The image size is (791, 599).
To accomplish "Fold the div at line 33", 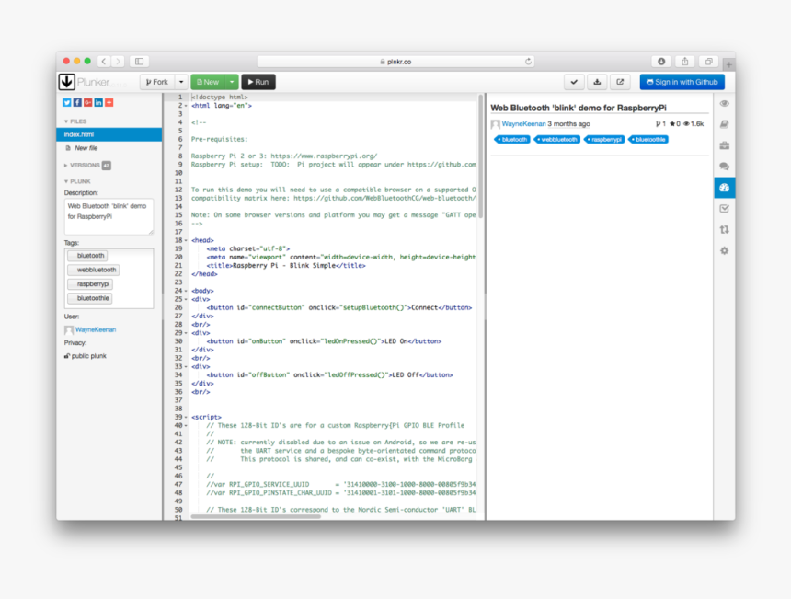I will 186,367.
